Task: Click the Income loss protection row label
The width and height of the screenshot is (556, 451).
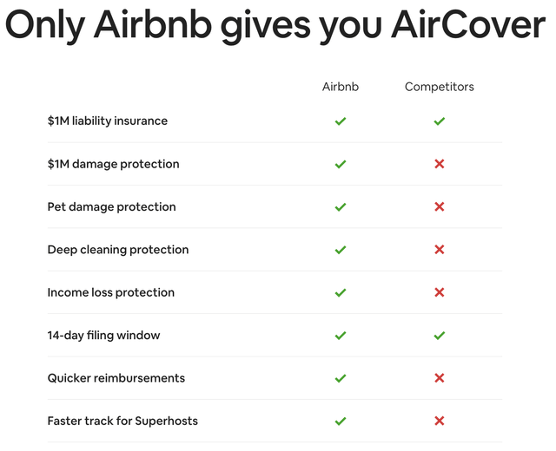Action: 110,293
